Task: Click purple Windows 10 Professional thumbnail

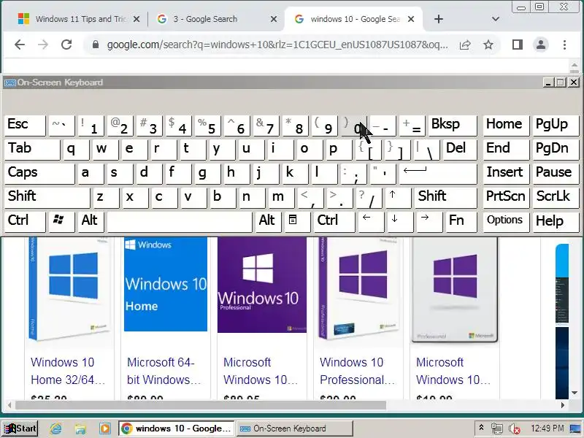Action: pos(262,285)
